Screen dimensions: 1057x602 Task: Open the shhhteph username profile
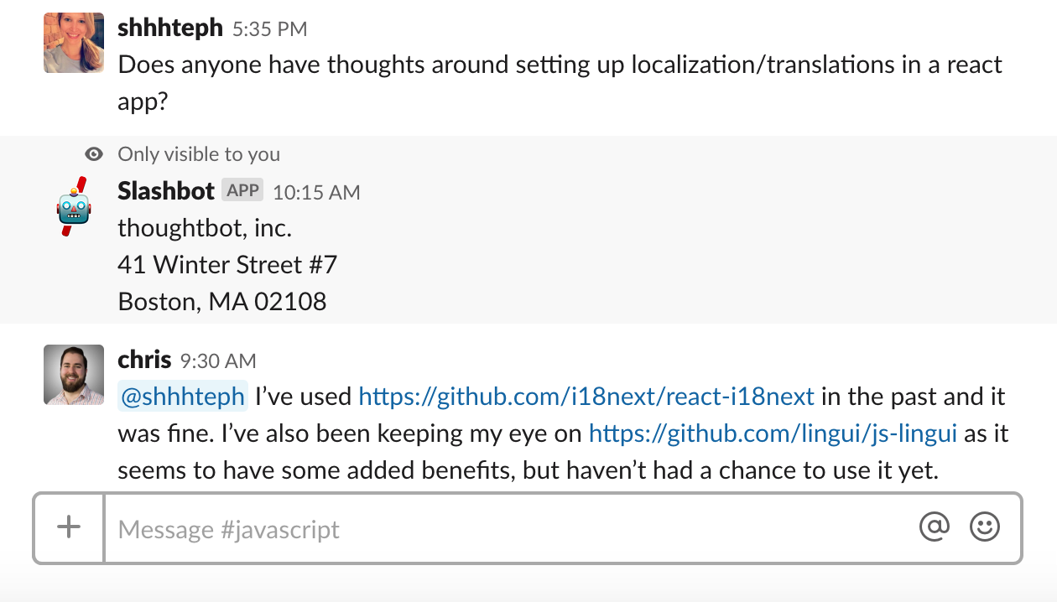170,28
